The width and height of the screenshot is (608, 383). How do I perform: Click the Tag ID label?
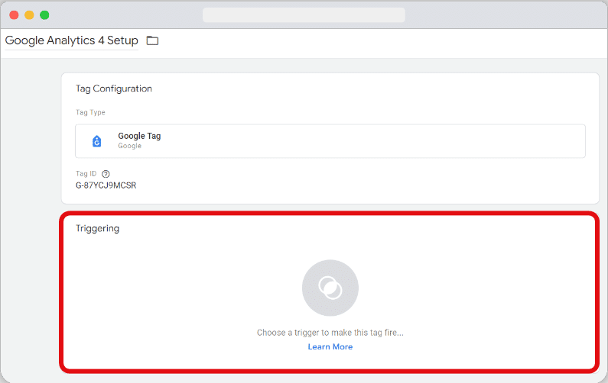(x=86, y=174)
